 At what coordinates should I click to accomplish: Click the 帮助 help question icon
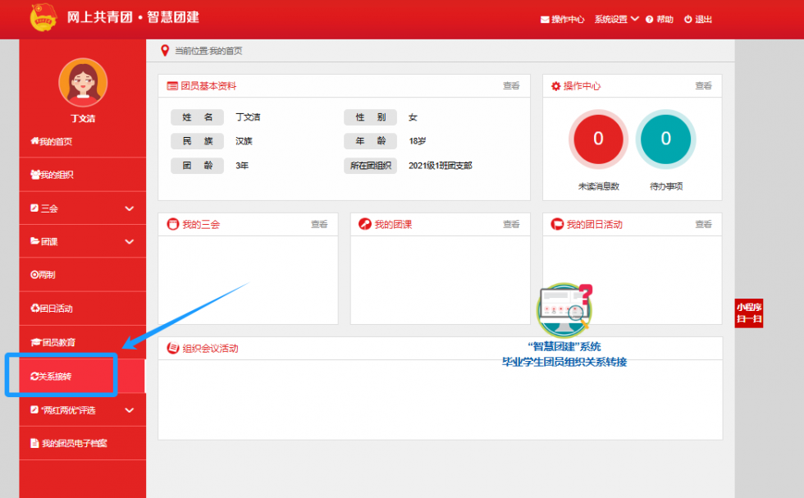[x=649, y=20]
